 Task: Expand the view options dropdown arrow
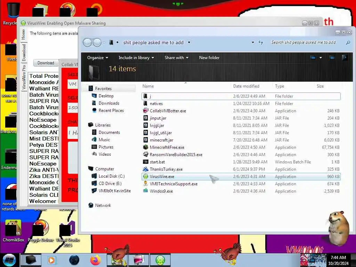(x=321, y=58)
